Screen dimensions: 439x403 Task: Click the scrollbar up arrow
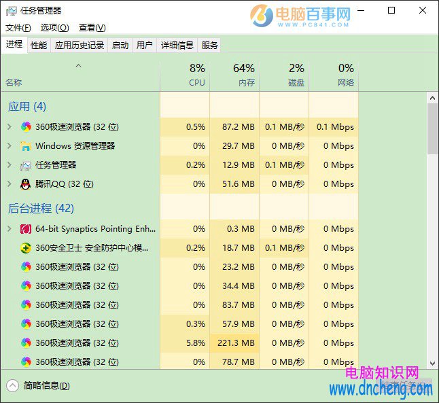433,98
